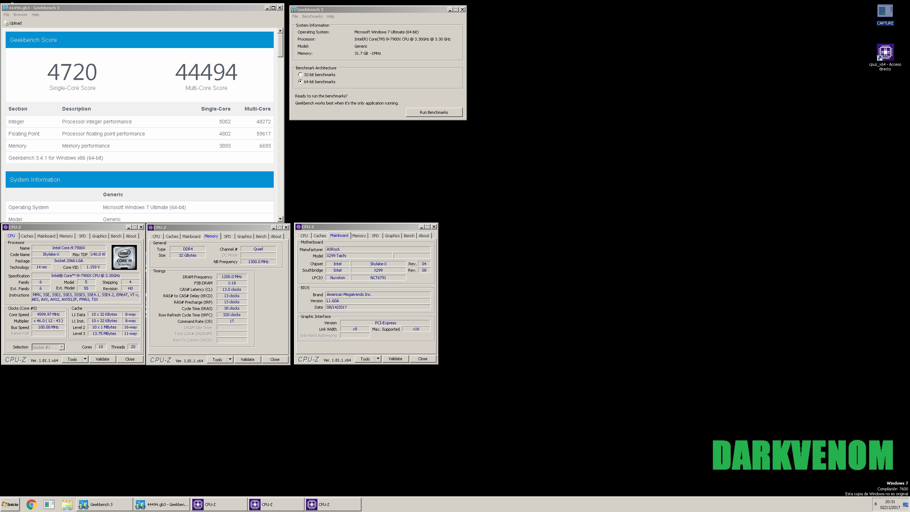Click the Geekbench results scrollbar thumb
The height and width of the screenshot is (512, 910).
click(x=280, y=45)
